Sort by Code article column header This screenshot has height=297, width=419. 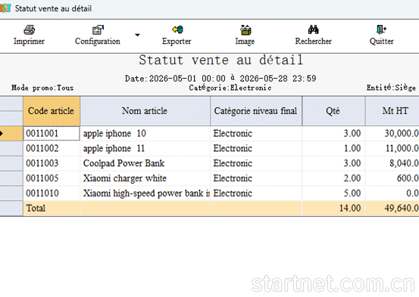(52, 111)
